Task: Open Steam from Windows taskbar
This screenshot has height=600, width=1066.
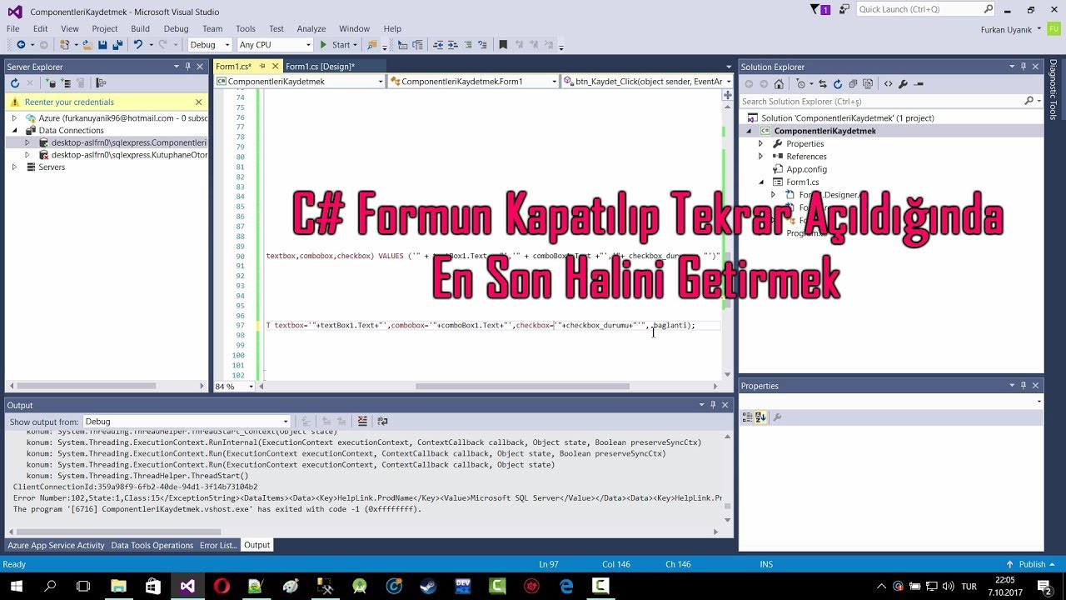Action: [428, 586]
